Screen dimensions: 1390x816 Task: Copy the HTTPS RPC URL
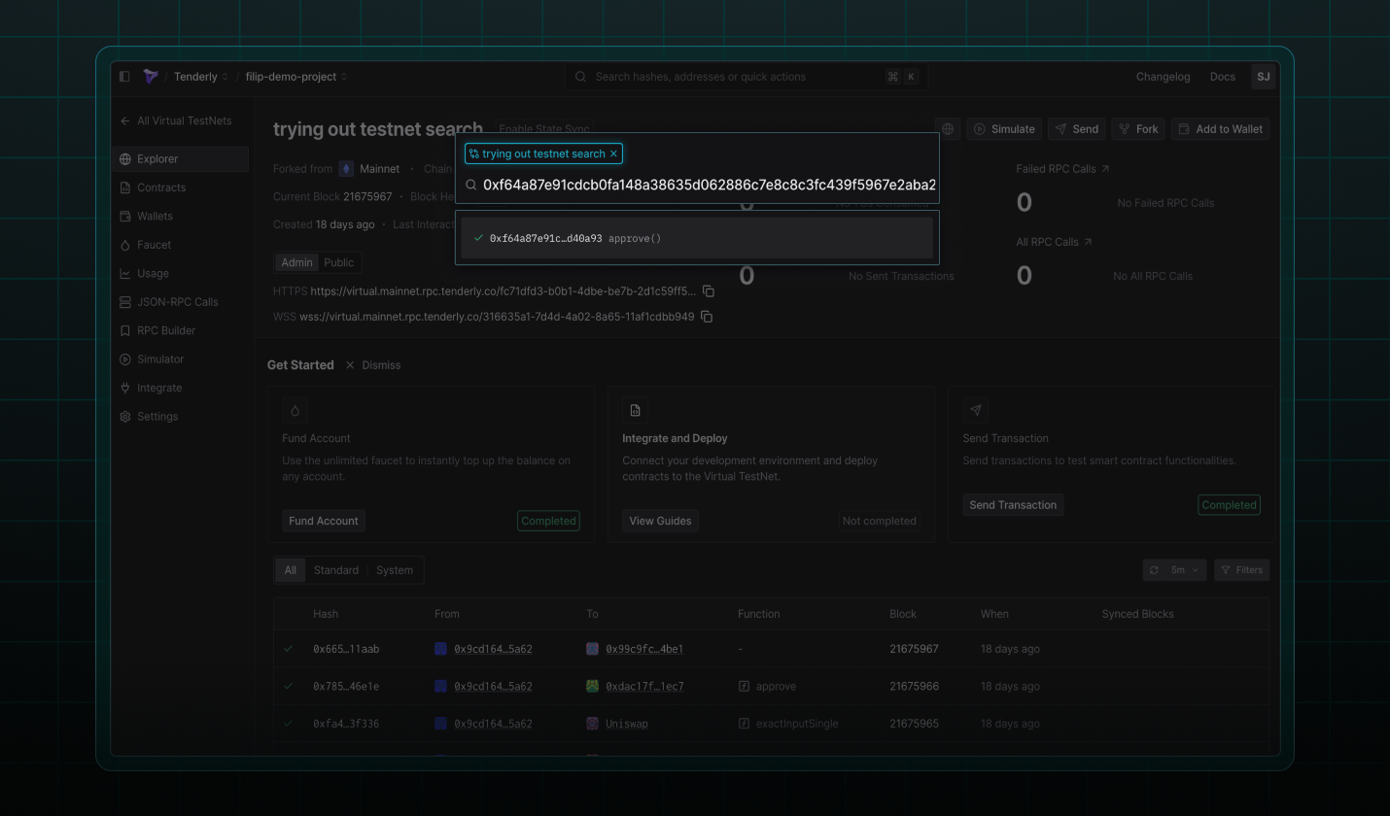[708, 290]
